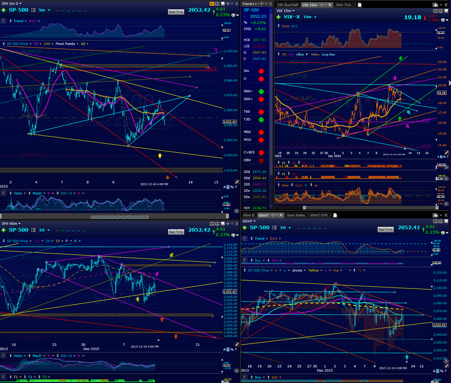
Task: Click the save disk icon in the SPX 5m header
Action: click(223, 4)
